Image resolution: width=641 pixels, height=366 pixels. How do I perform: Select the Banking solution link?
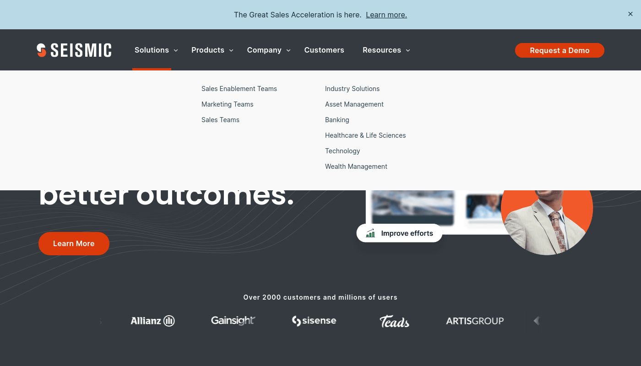337,120
